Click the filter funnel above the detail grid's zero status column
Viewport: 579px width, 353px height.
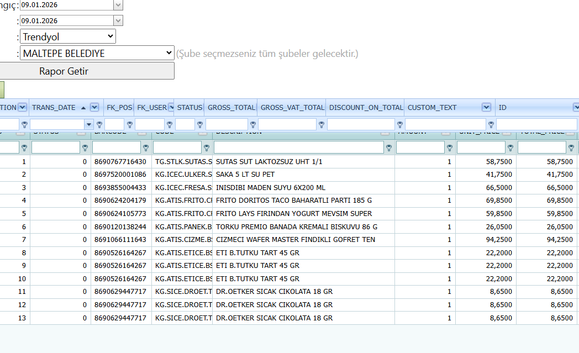pyautogui.click(x=85, y=148)
